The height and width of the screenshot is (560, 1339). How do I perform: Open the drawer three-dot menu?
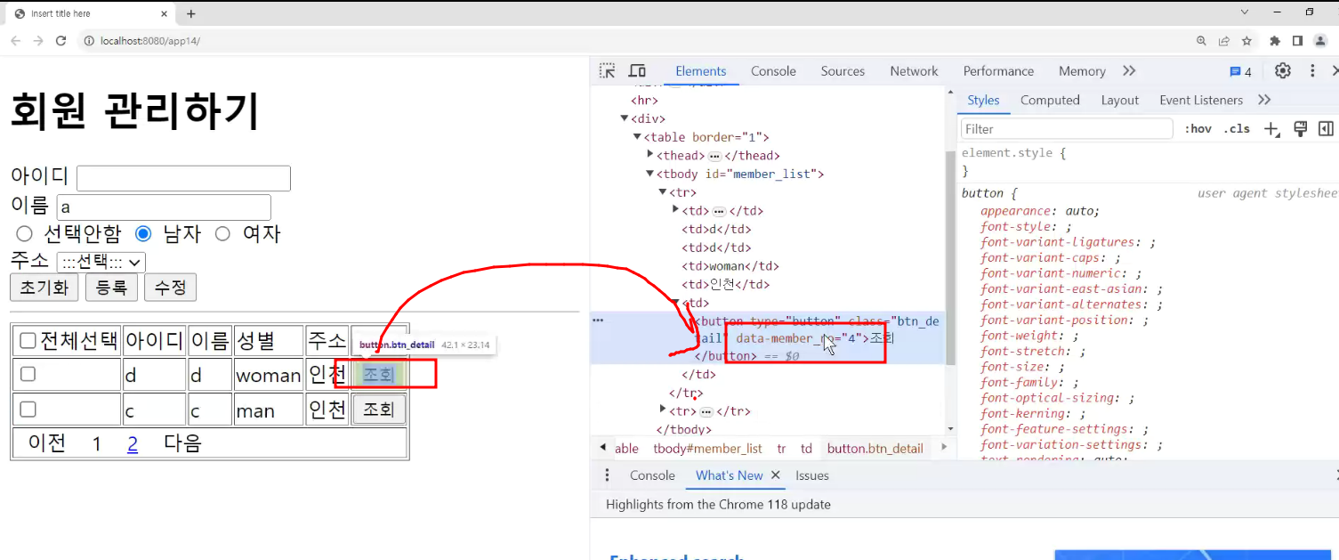608,475
